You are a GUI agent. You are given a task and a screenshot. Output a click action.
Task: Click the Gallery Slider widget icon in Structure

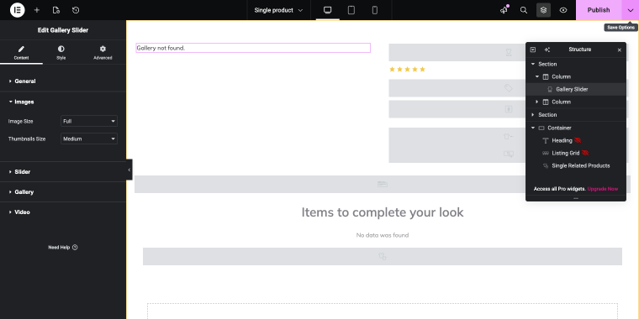(550, 90)
